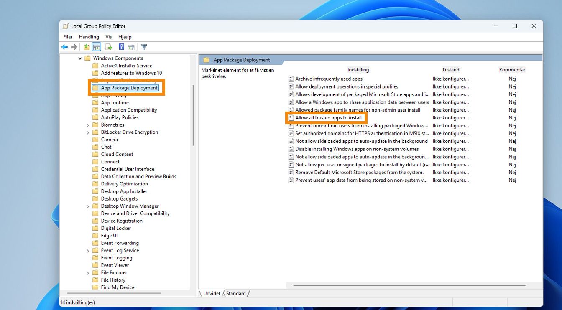The image size is (562, 310).
Task: Select App Package Deployment in the tree
Action: click(129, 88)
